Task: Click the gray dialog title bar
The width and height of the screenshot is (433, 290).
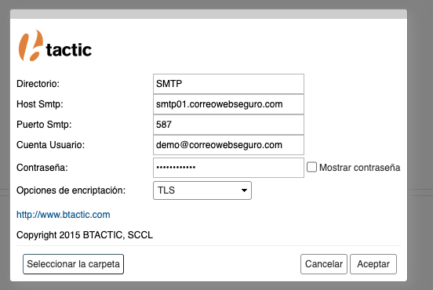Action: [209, 14]
